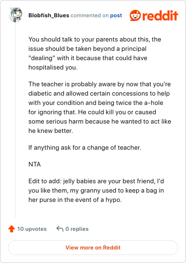
Task: Click the paragraph about talking to parents
Action: point(95,53)
